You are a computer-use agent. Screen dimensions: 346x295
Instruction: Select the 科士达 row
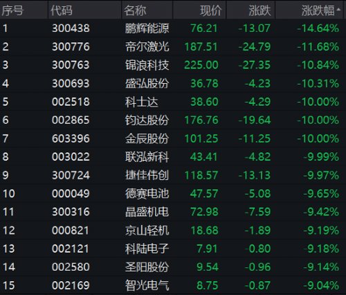point(173,102)
